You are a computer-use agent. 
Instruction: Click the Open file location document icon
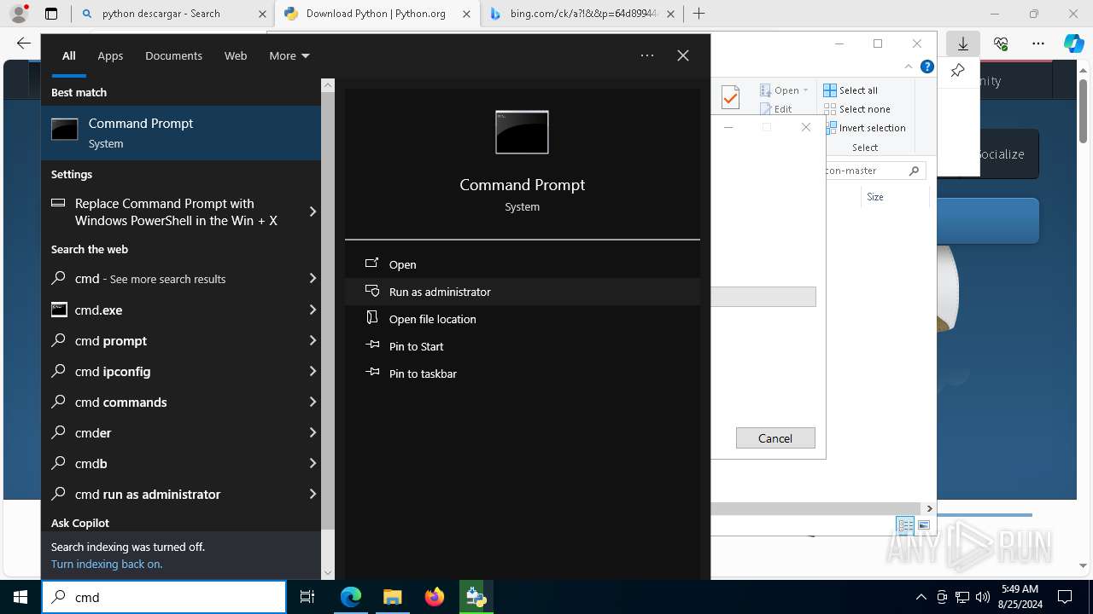pos(372,318)
